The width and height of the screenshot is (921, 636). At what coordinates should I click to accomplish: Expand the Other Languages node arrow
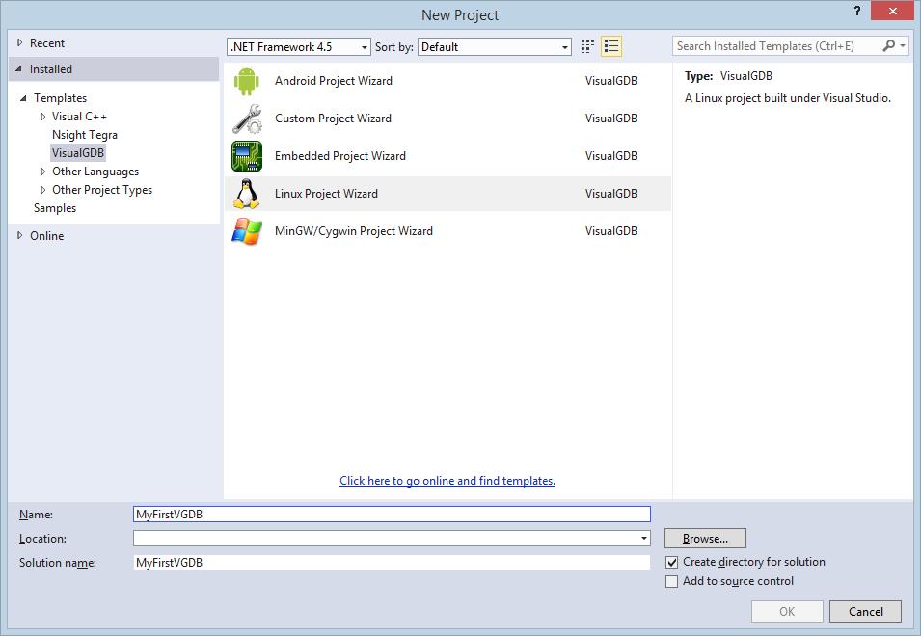pyautogui.click(x=42, y=172)
